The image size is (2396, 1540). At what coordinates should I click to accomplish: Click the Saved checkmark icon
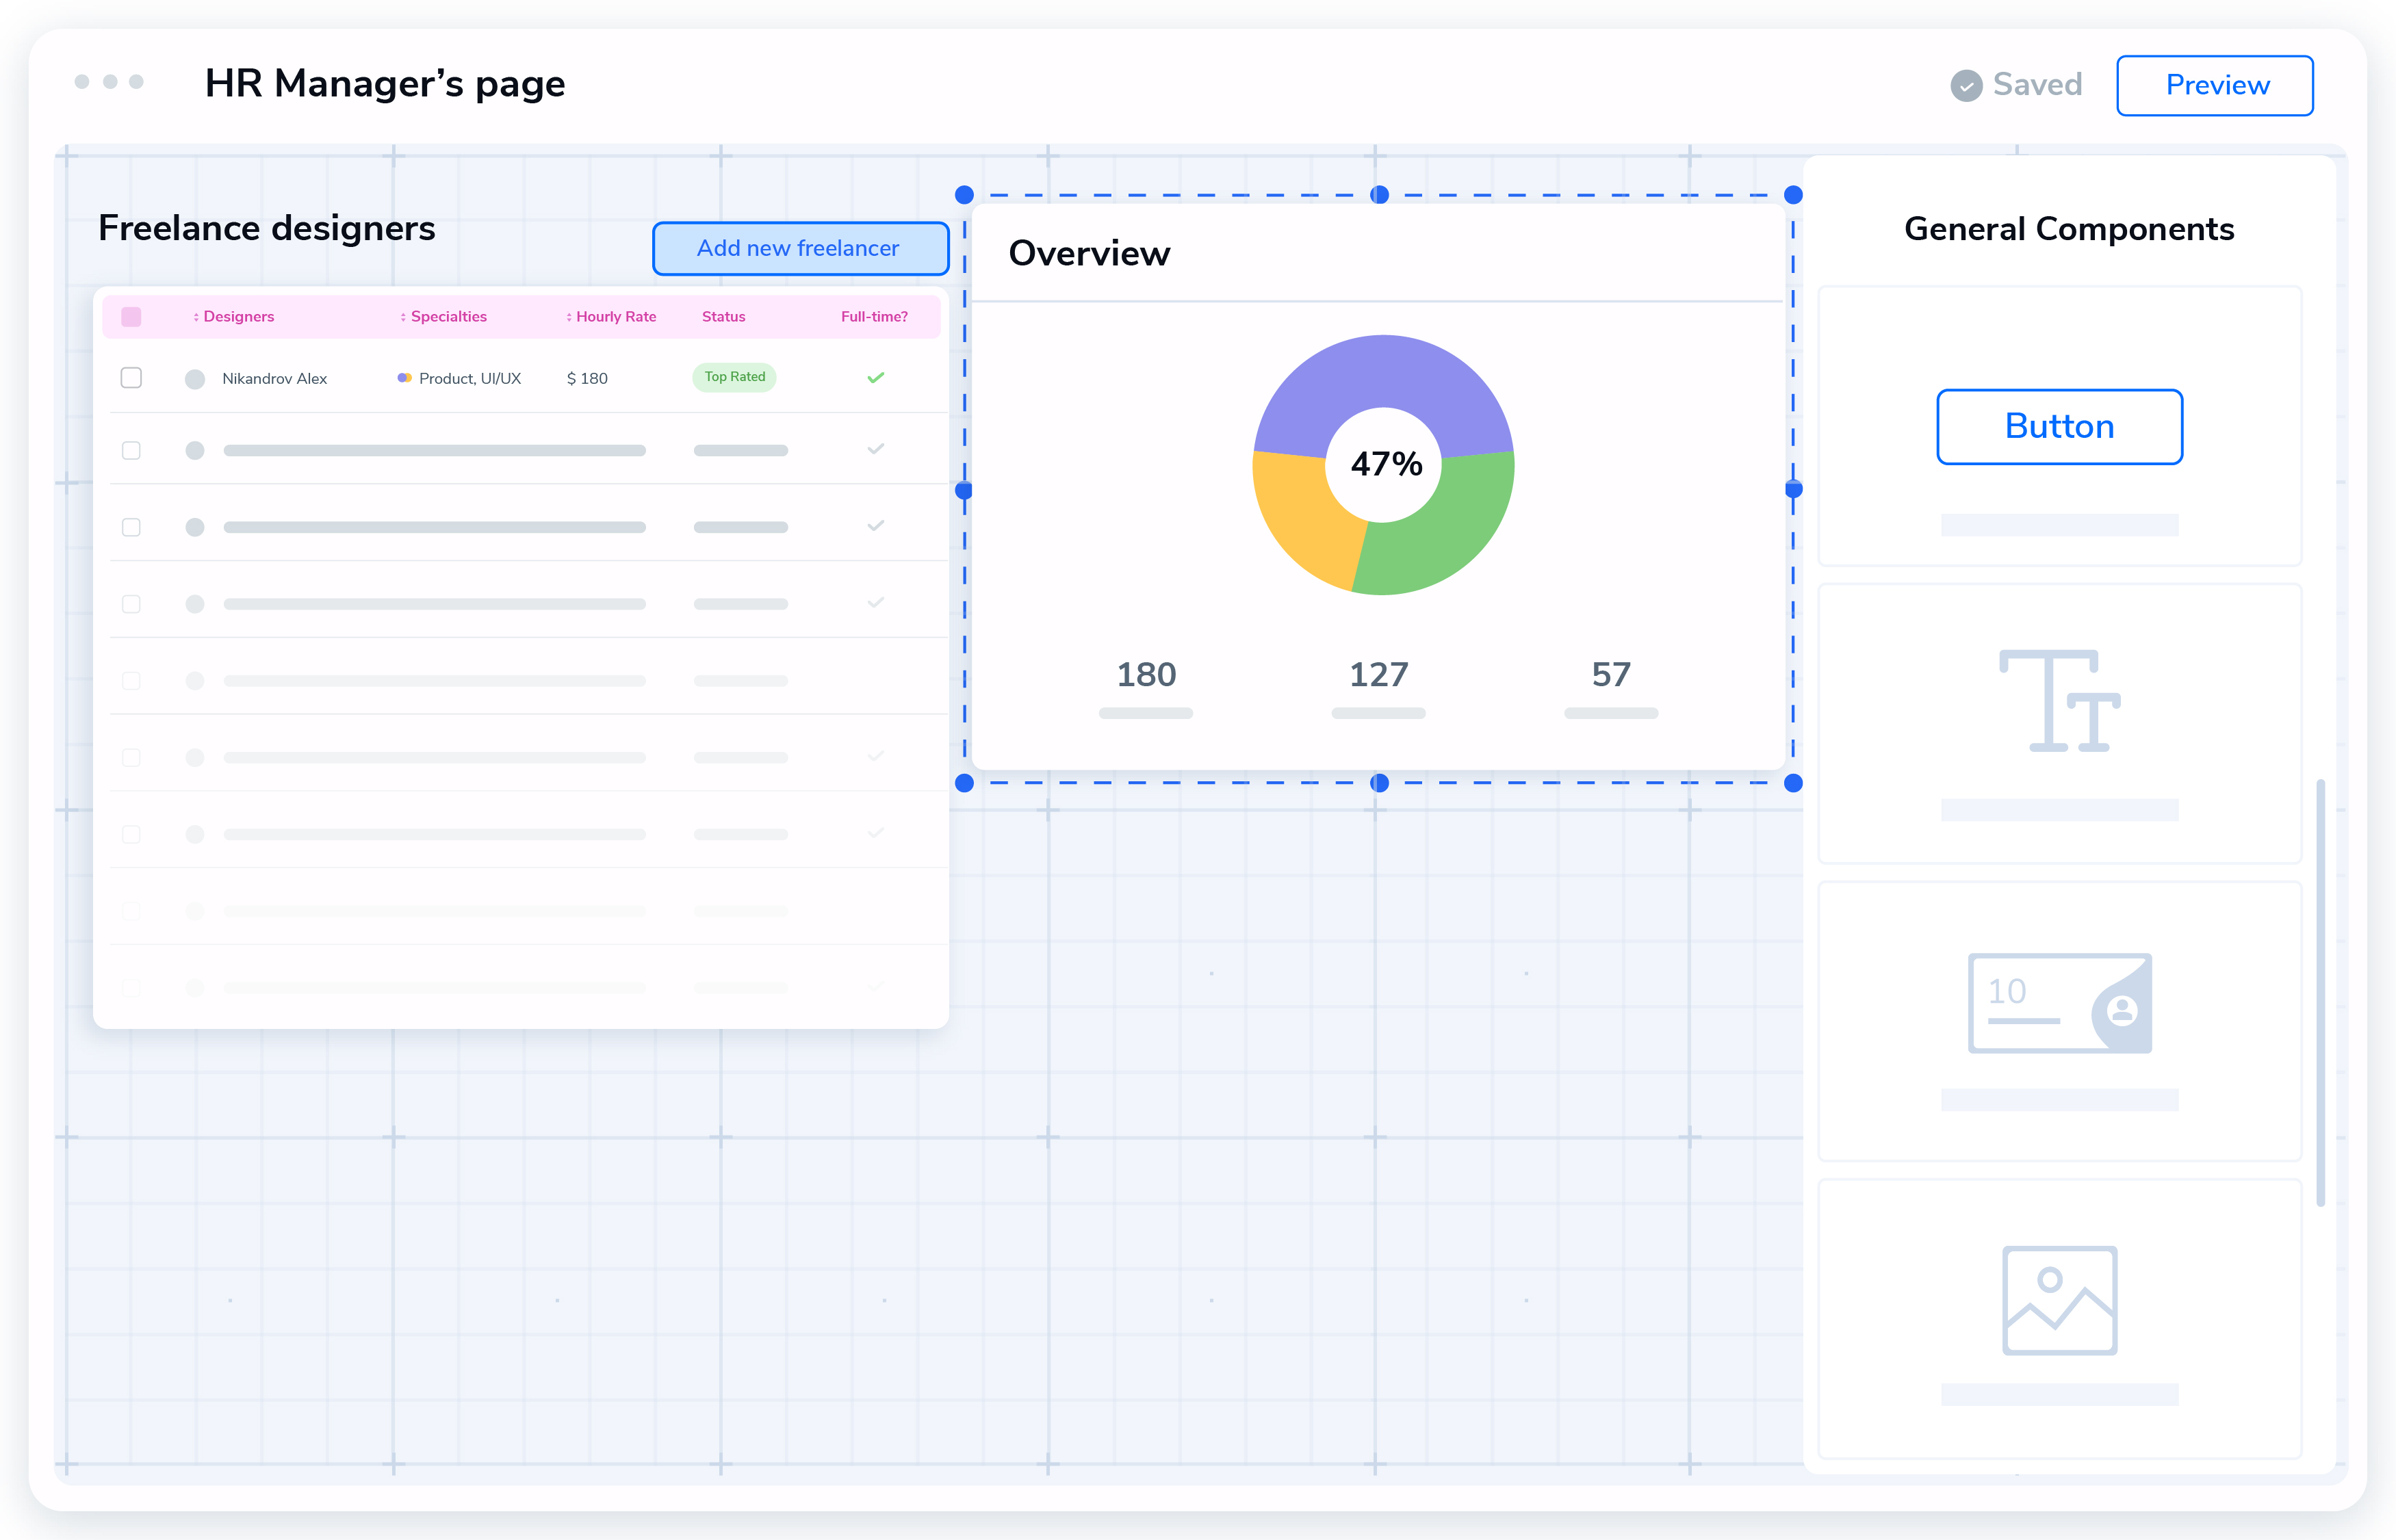coord(1966,86)
